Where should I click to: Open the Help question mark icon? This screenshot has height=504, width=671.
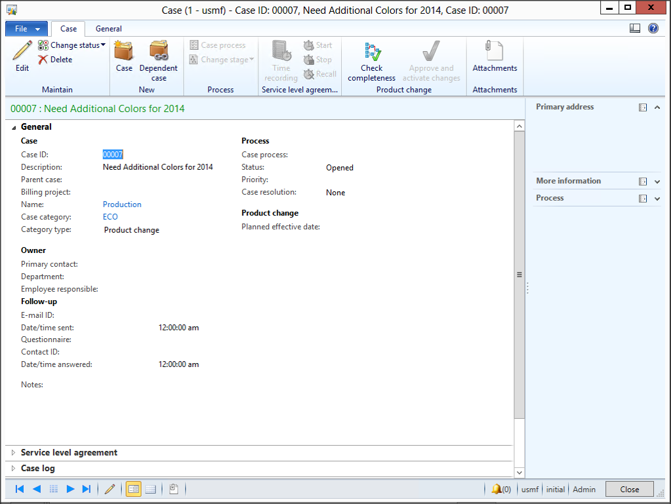[x=653, y=28]
